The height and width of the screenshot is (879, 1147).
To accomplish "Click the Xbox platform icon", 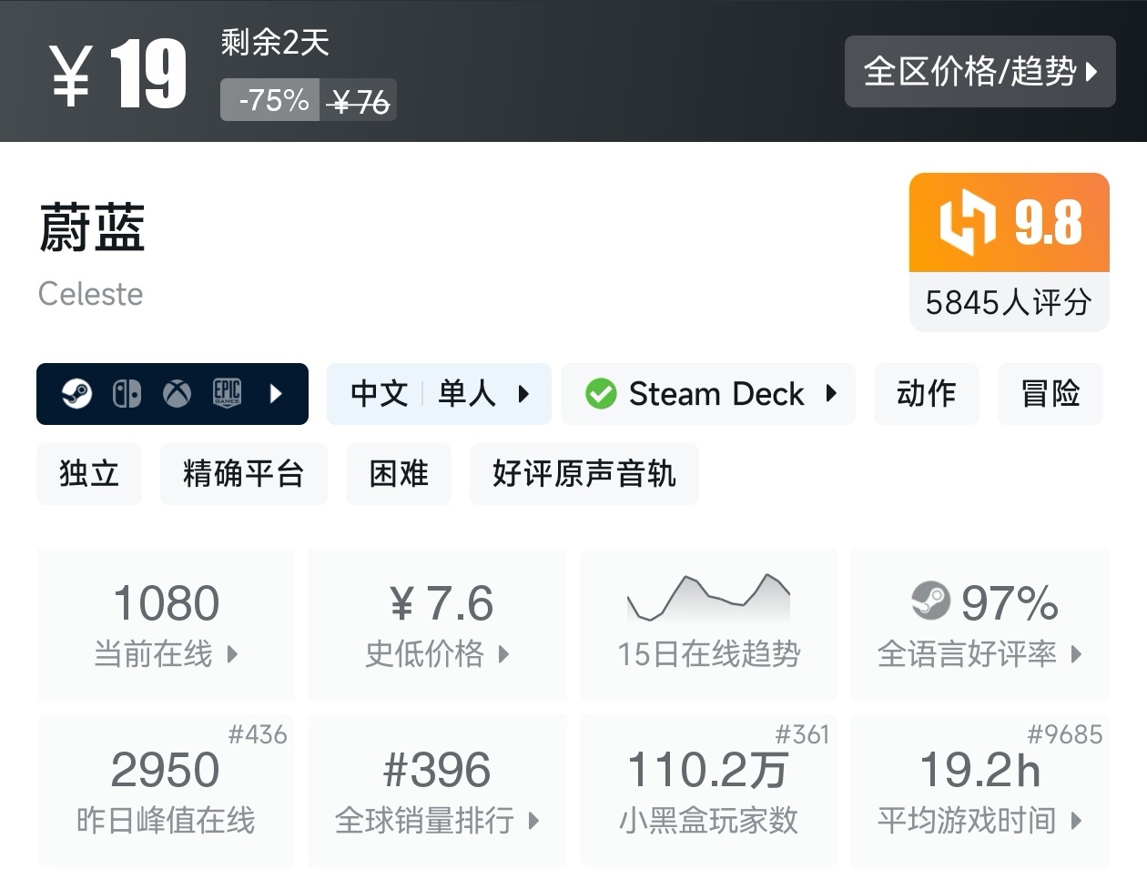I will (177, 394).
